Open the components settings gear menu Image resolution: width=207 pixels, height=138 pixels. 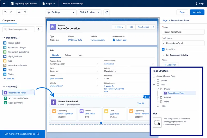39,29
